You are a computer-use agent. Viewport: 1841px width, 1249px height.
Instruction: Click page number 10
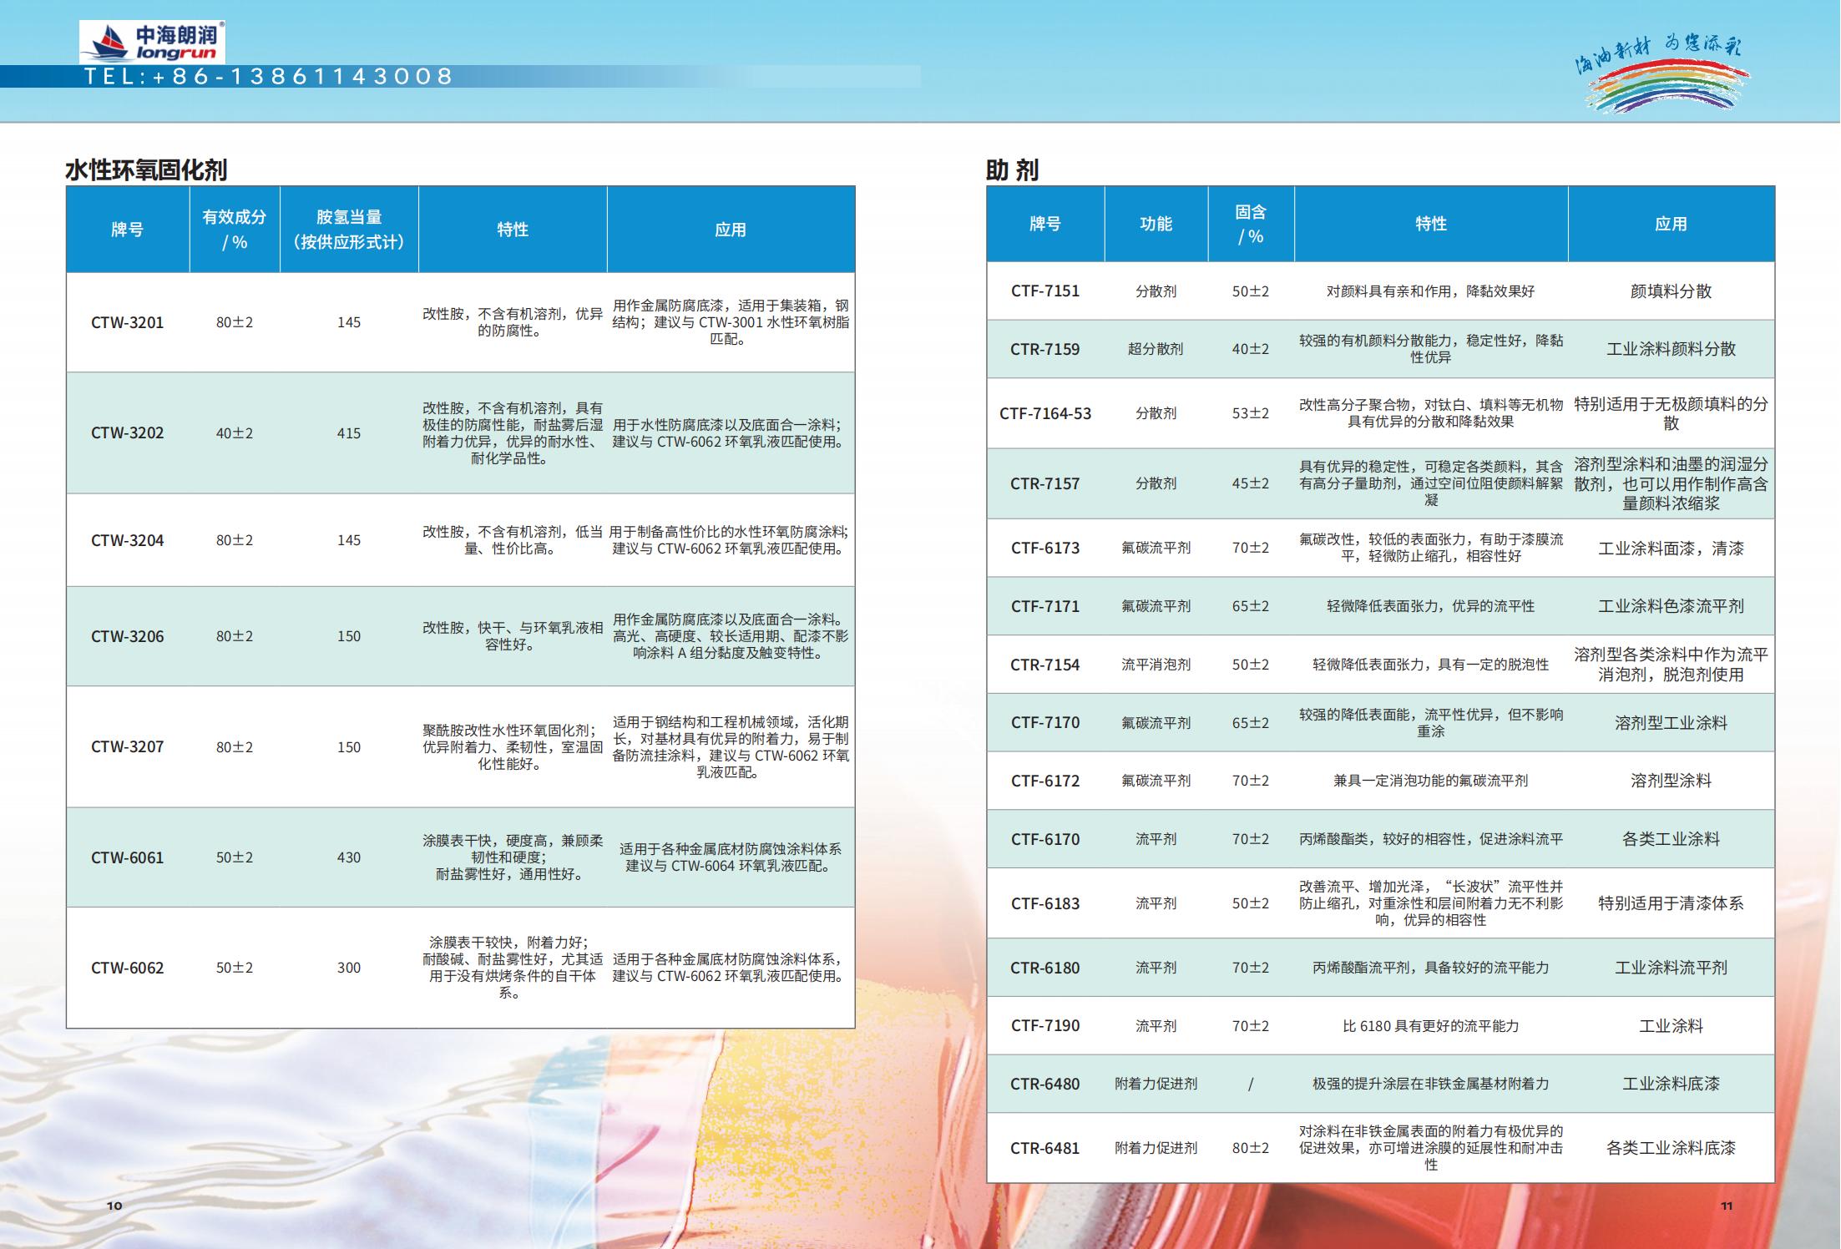coord(114,1206)
